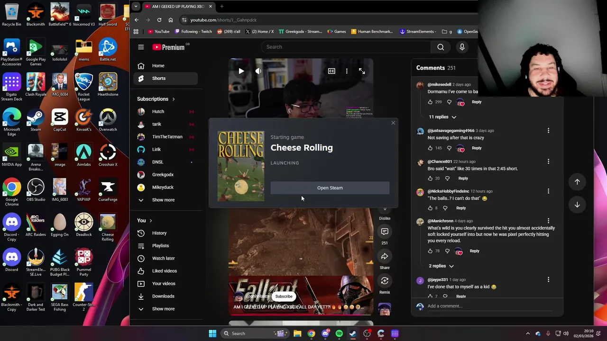Open History in sidebar
607x341 pixels.
coord(166,233)
